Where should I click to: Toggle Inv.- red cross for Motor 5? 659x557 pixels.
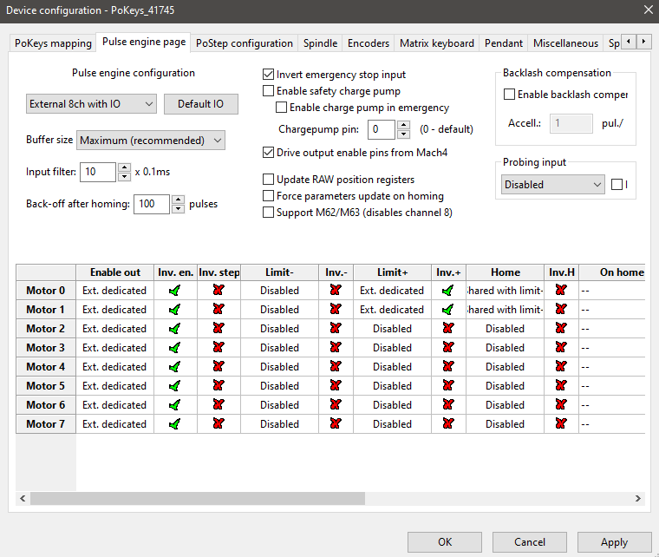click(336, 385)
